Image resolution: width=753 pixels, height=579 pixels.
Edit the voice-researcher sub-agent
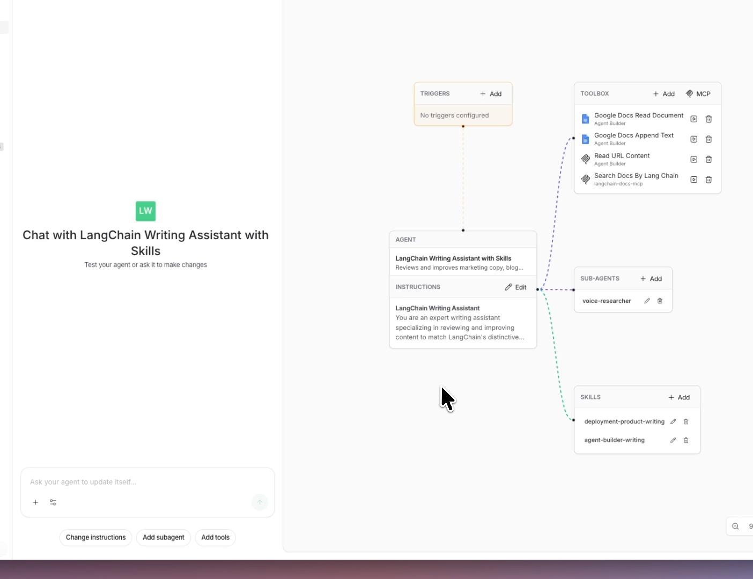click(x=647, y=301)
